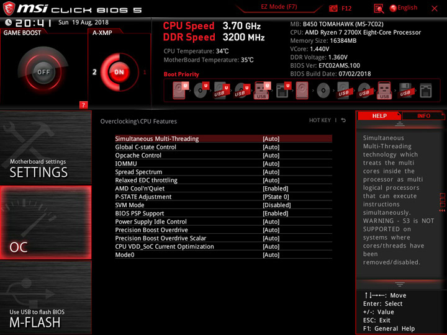
Task: Close the BIOS with the red X
Action: click(434, 9)
